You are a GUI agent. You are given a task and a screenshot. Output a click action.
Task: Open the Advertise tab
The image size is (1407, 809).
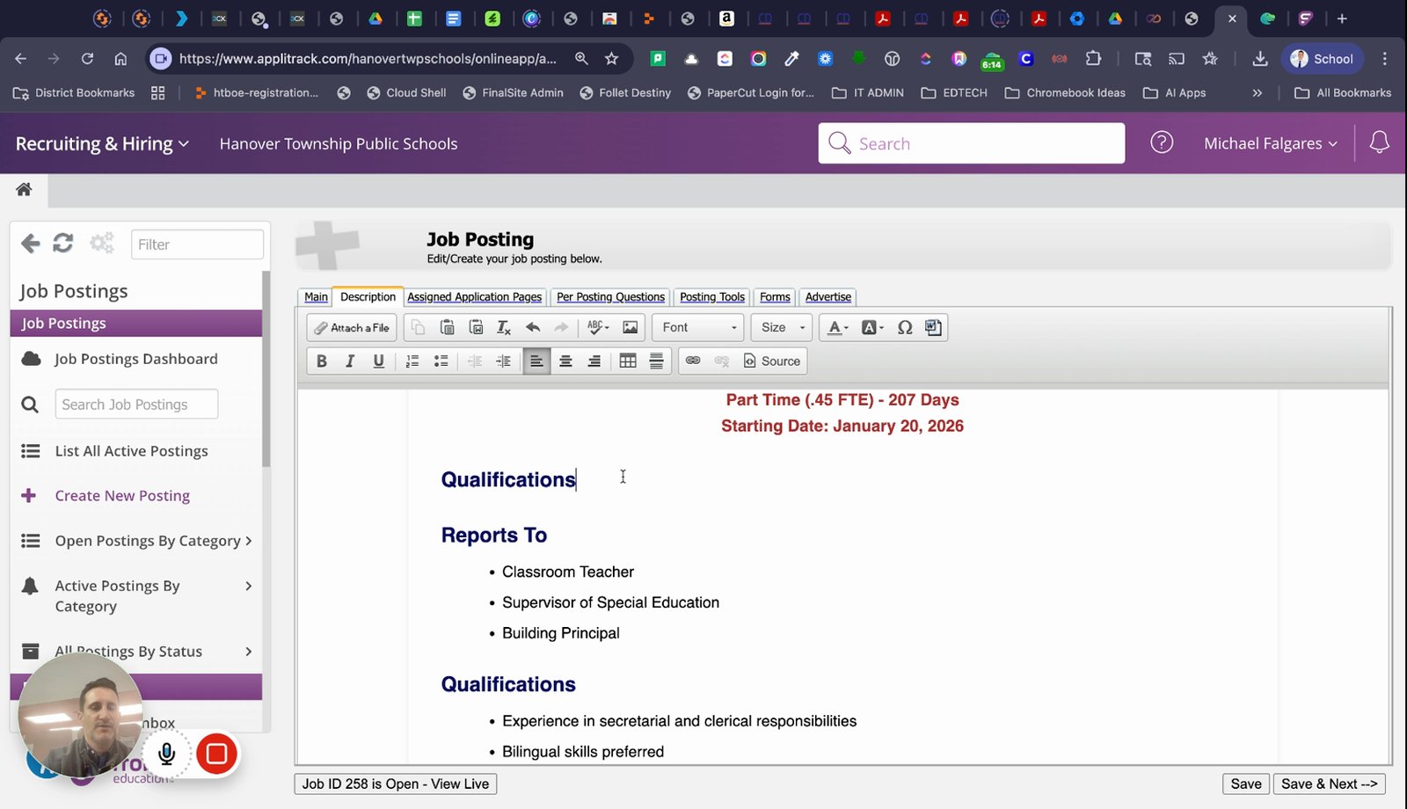(828, 297)
